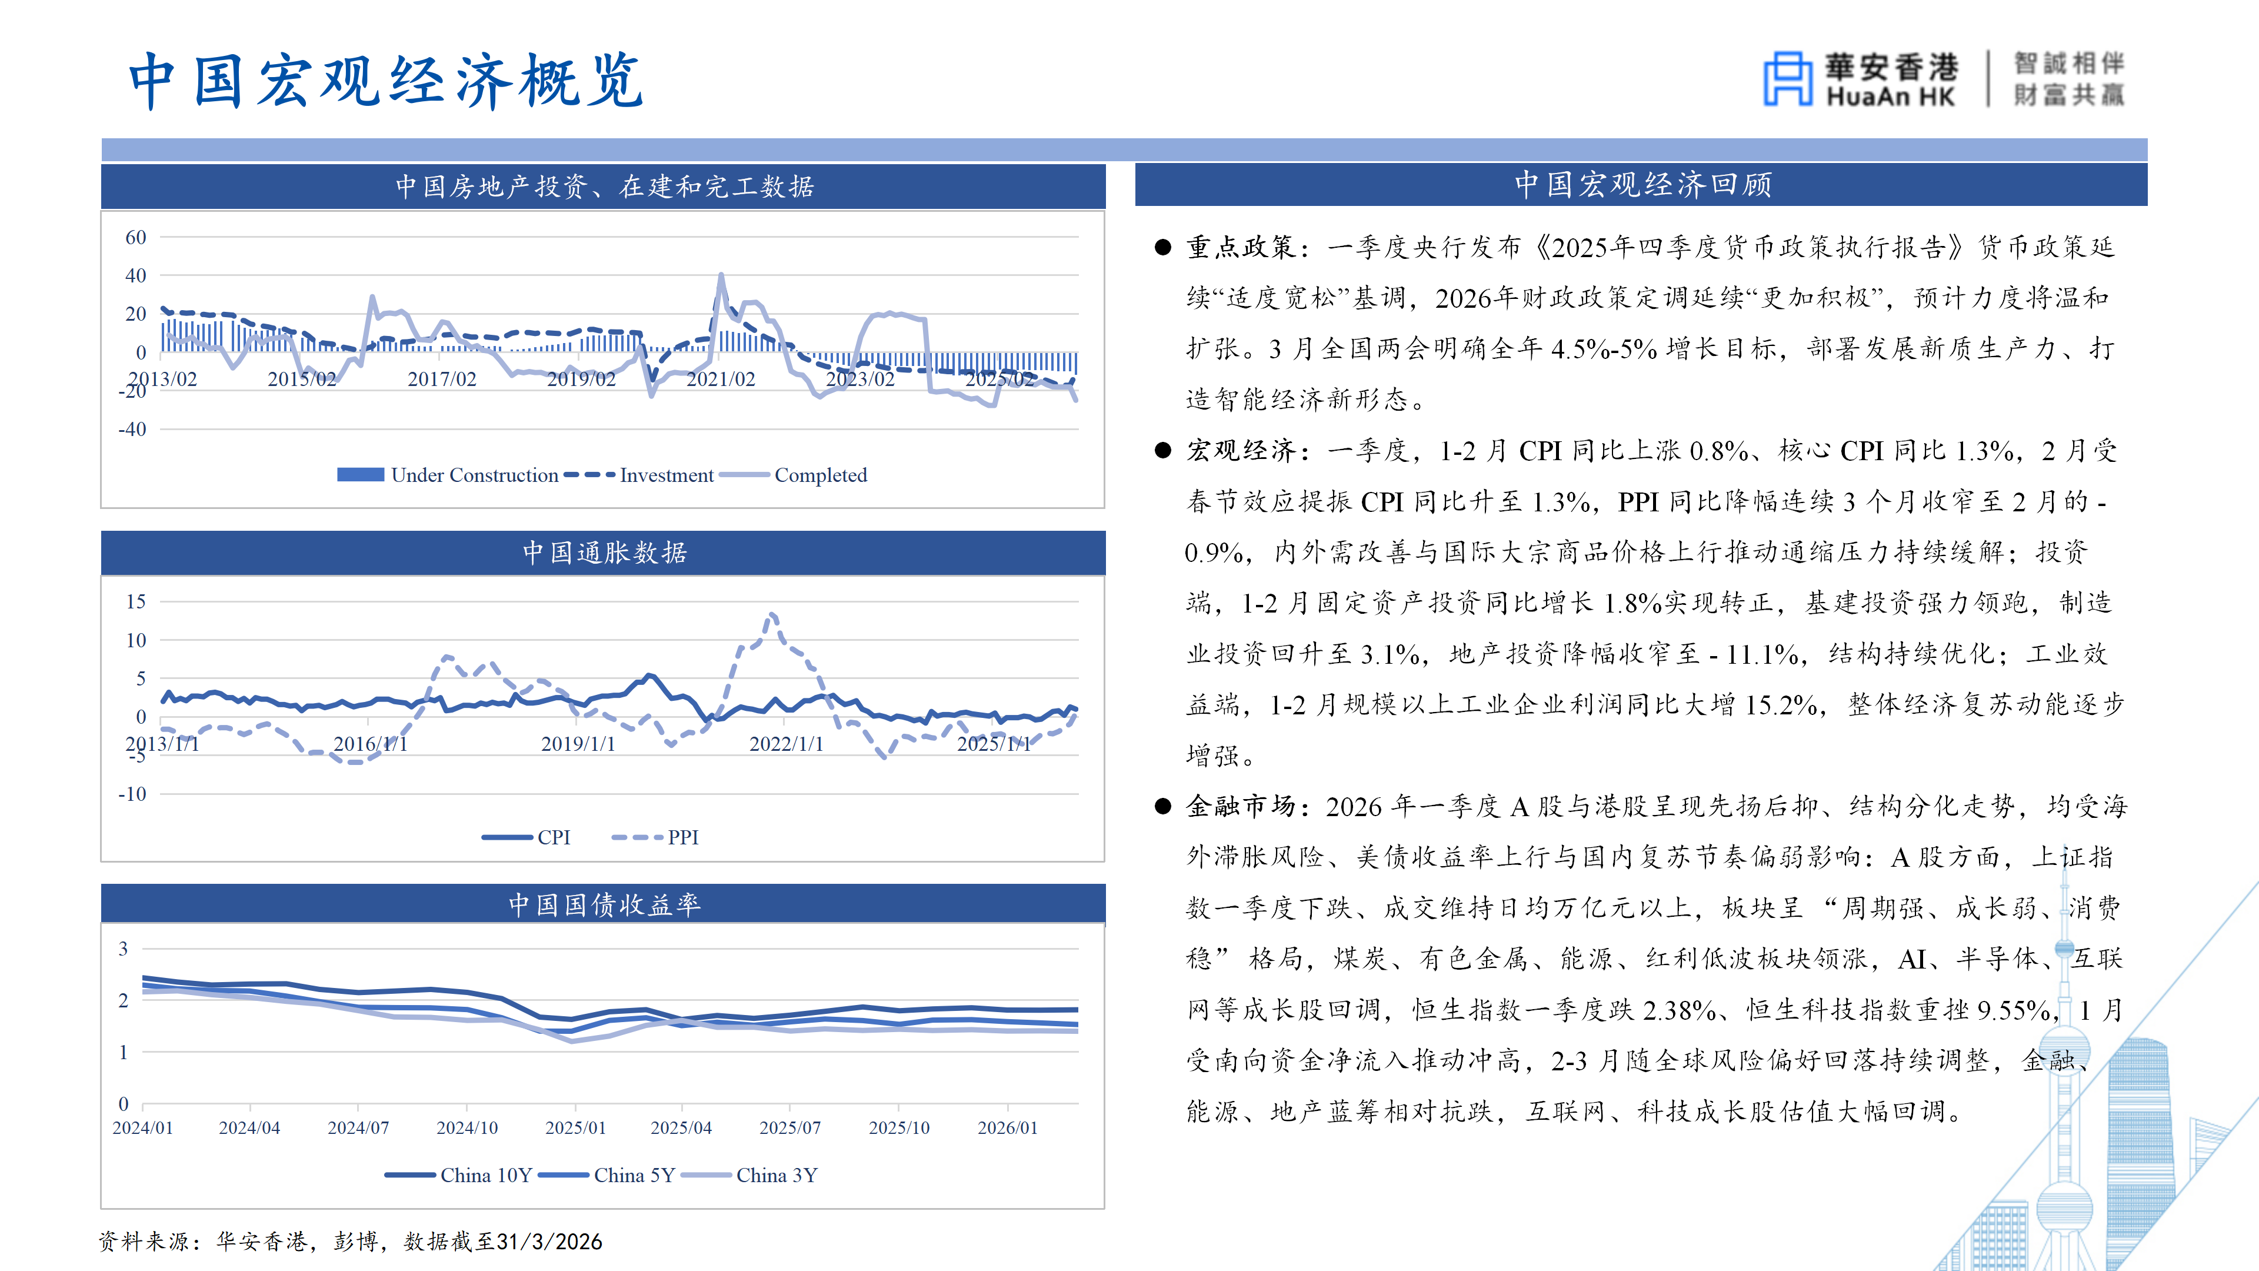Click the Completed legend line marker
Viewport: 2259px width, 1271px height.
pyautogui.click(x=745, y=474)
